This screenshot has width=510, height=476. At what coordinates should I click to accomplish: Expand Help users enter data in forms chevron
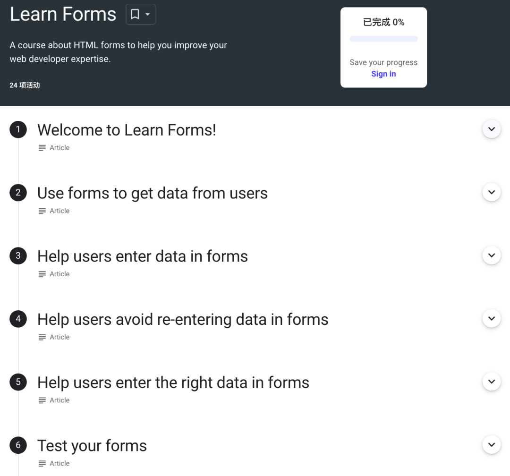[492, 255]
